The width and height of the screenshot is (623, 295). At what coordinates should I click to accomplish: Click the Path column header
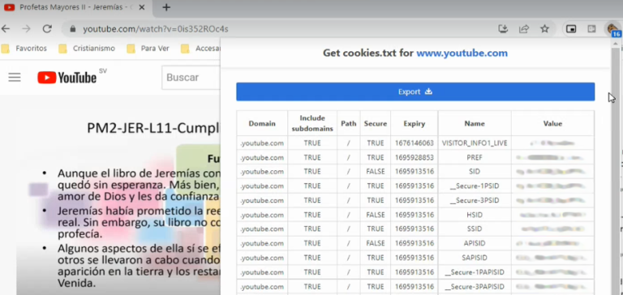(x=349, y=123)
